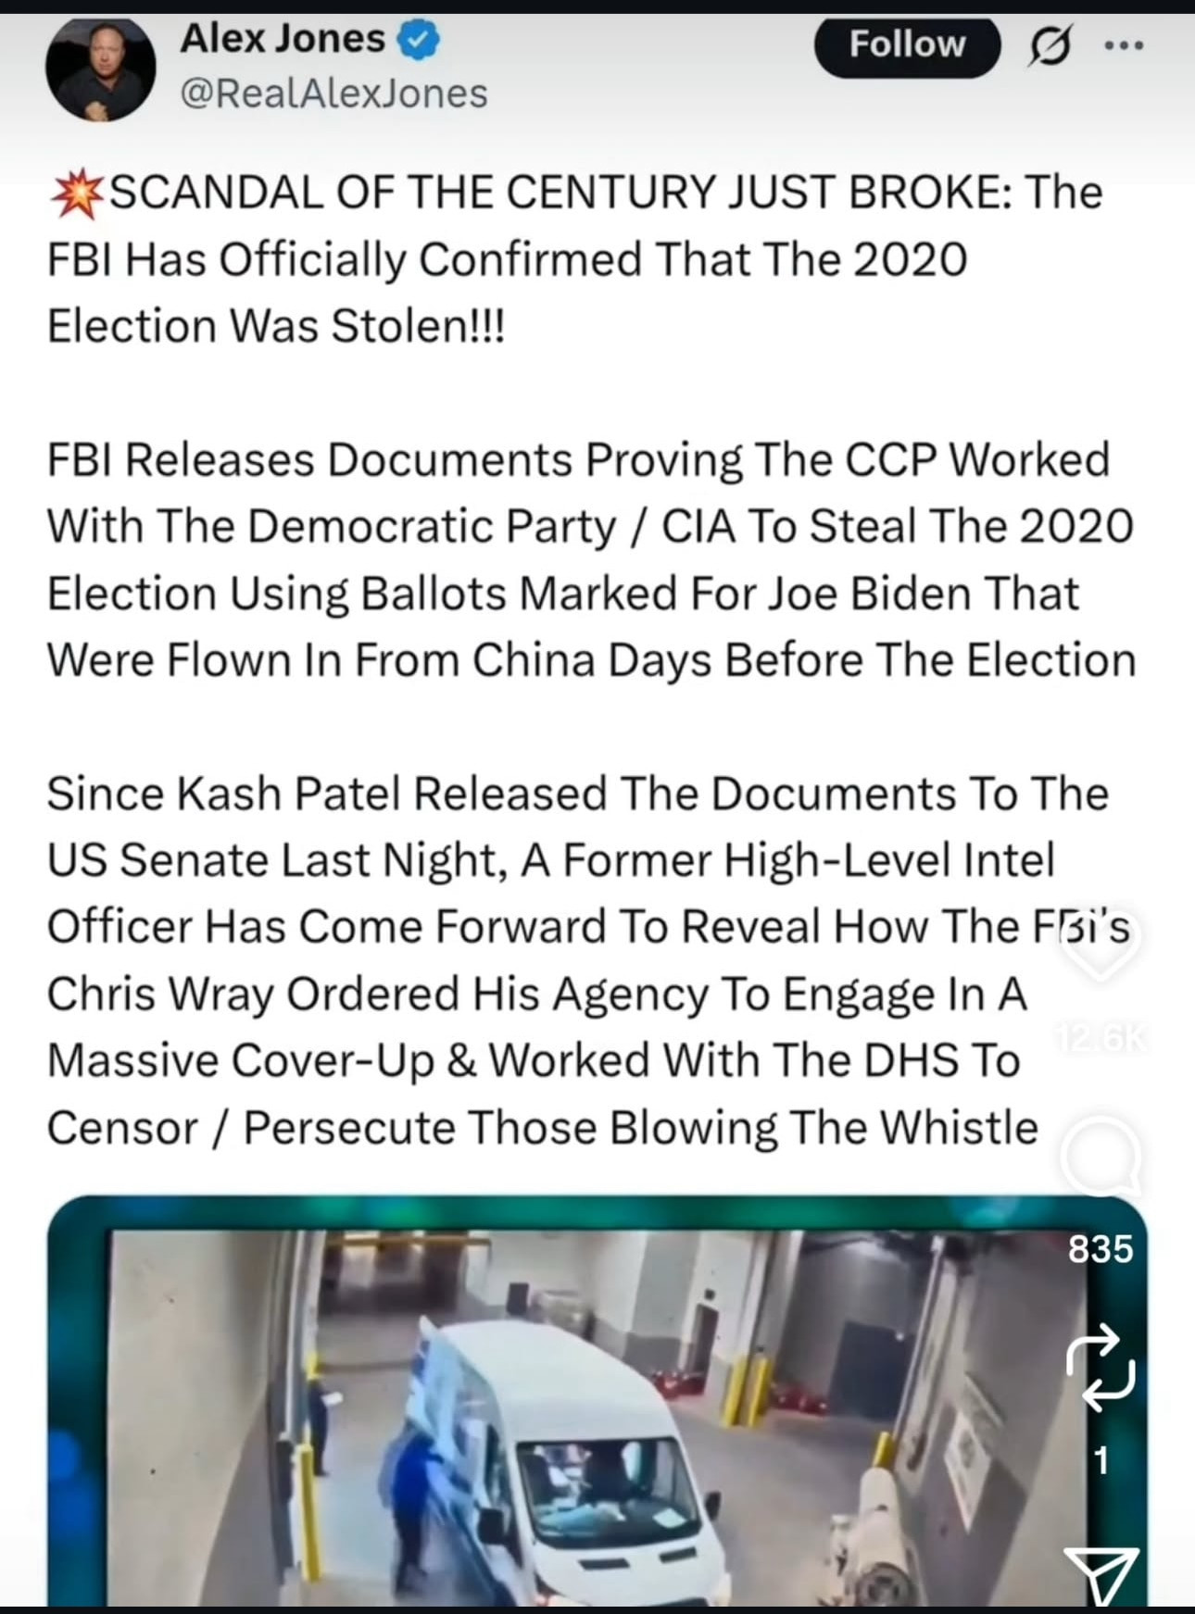Click the blue verified badge
Image resolution: width=1195 pixels, height=1614 pixels.
419,41
